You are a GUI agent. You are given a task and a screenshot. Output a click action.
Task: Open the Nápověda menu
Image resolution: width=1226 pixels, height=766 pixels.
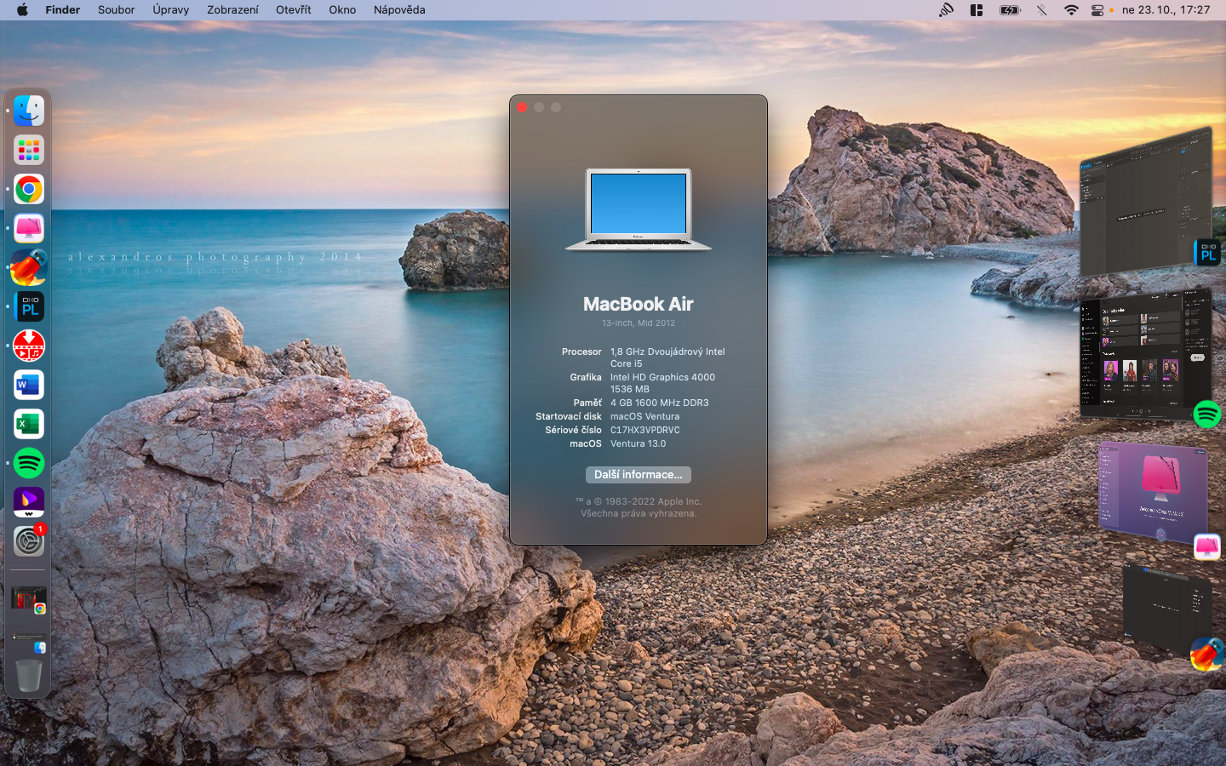[399, 10]
